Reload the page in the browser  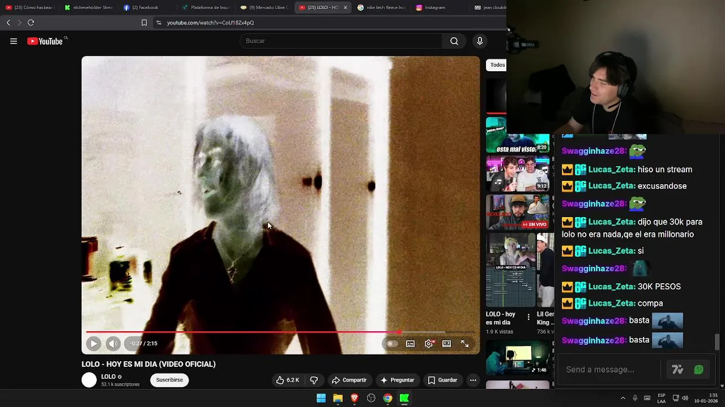pos(31,23)
